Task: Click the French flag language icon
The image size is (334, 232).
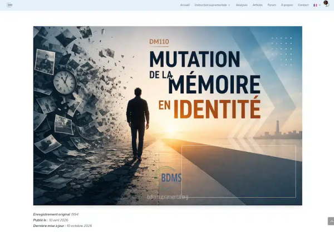Action: pos(315,5)
